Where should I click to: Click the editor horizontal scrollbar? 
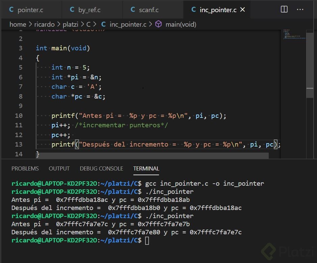click(x=152, y=156)
